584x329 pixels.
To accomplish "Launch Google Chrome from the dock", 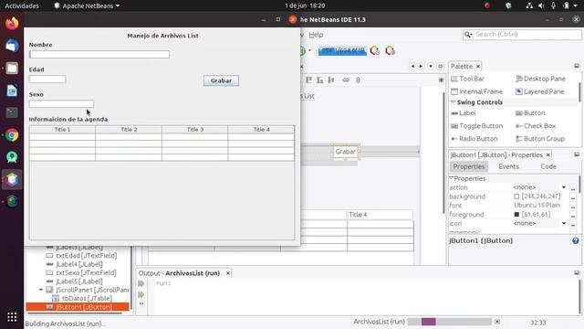I will (12, 134).
